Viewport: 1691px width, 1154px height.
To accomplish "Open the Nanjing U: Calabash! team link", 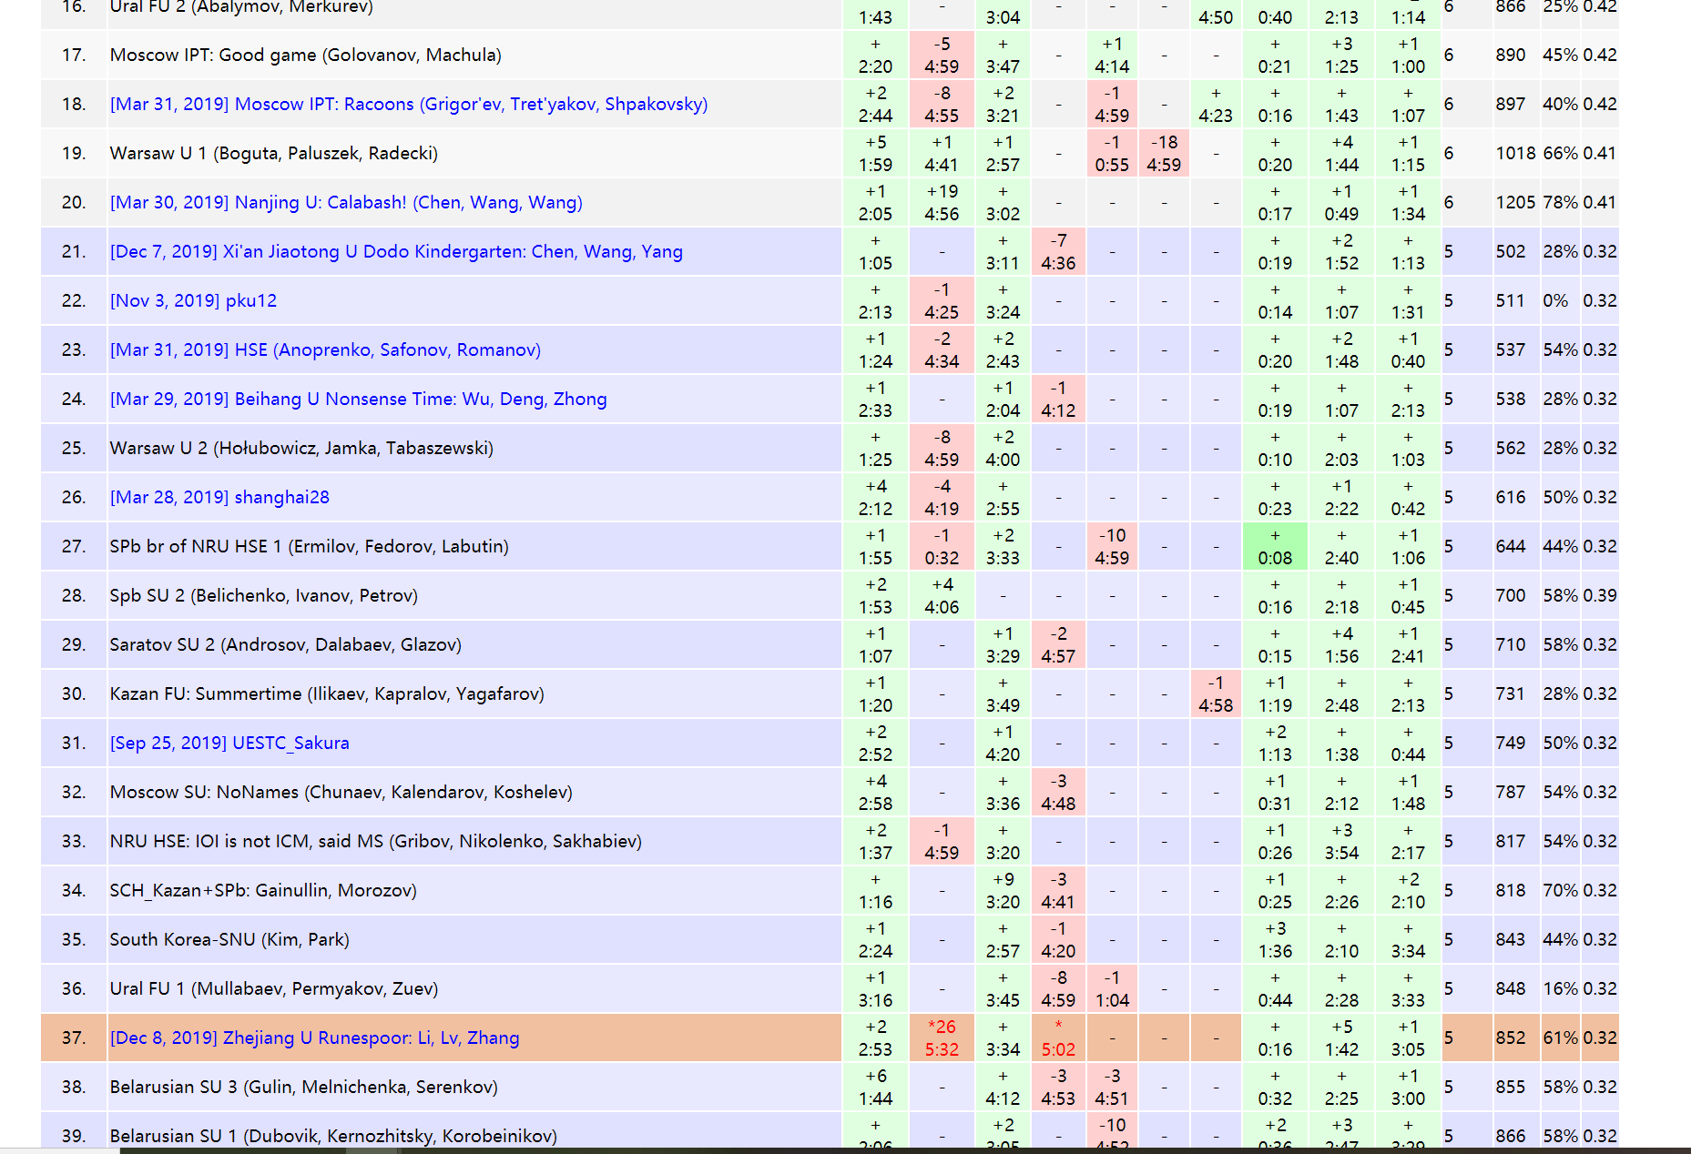I will pos(346,203).
